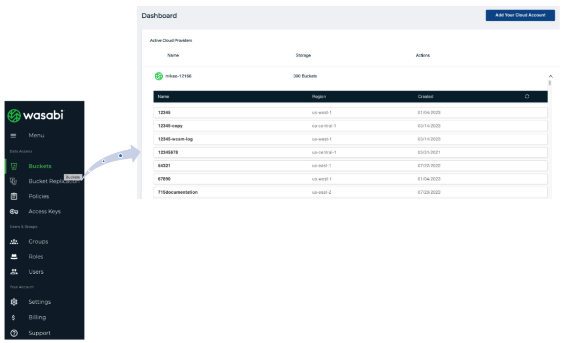Image resolution: width=563 pixels, height=343 pixels.
Task: Click the Billing dollar sign icon
Action: (x=14, y=318)
